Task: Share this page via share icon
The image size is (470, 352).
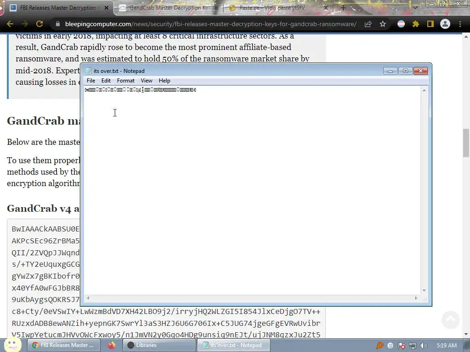Action: (x=368, y=24)
